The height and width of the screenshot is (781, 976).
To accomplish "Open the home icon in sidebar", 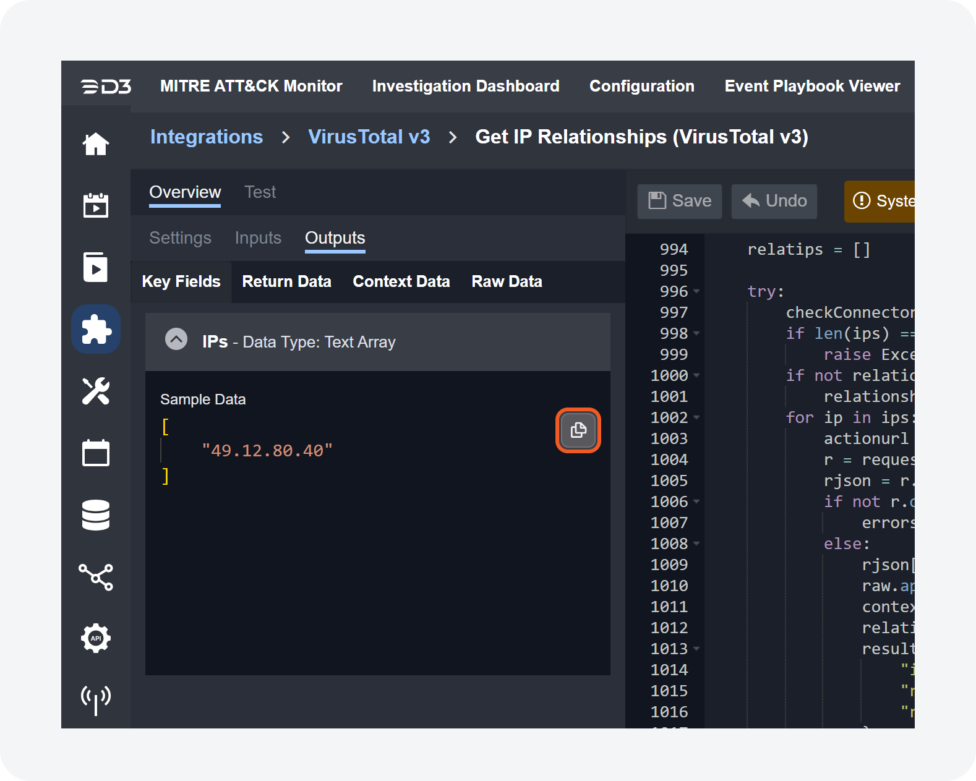I will 96,144.
